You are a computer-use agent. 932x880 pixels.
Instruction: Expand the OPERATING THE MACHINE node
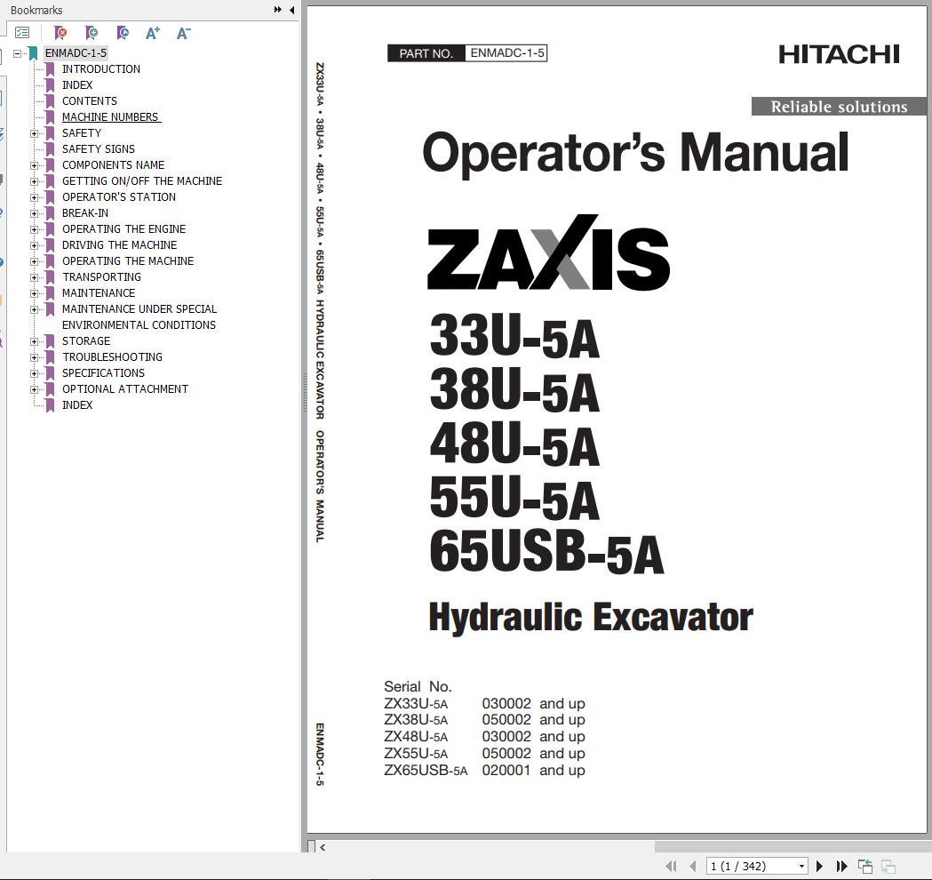click(x=34, y=261)
